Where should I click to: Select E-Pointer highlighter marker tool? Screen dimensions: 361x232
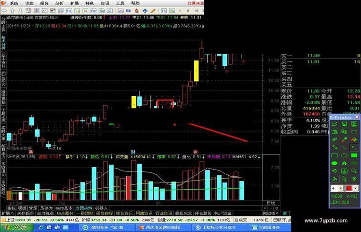click(344, 140)
